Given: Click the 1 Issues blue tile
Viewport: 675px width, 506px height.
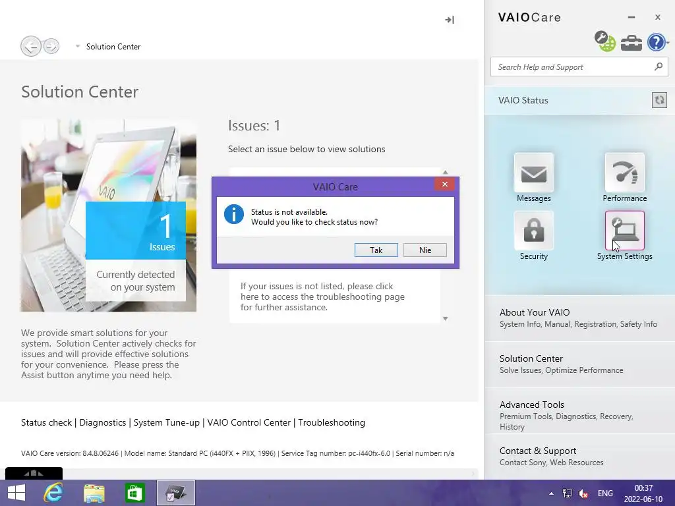Looking at the screenshot, I should tap(136, 231).
